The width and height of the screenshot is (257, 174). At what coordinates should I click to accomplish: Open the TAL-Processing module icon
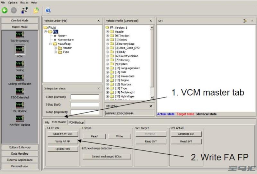[20, 35]
